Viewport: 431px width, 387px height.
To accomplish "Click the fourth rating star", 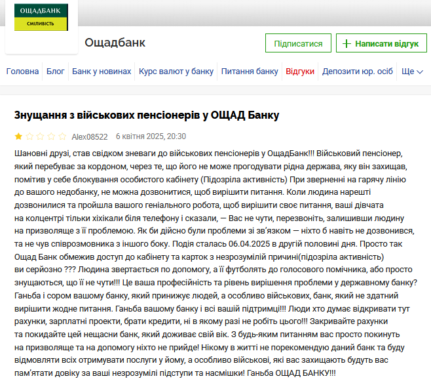I will pos(52,137).
